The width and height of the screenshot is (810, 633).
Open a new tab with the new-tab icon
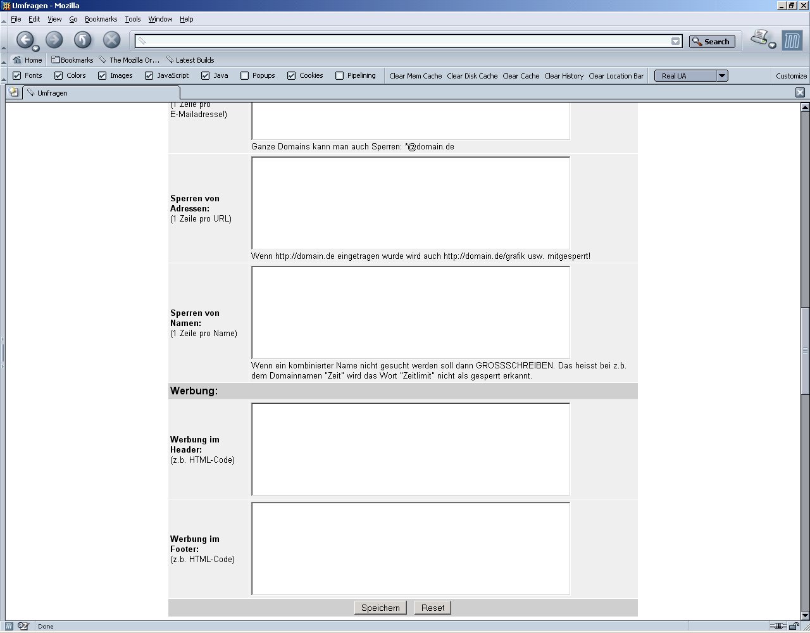click(13, 92)
